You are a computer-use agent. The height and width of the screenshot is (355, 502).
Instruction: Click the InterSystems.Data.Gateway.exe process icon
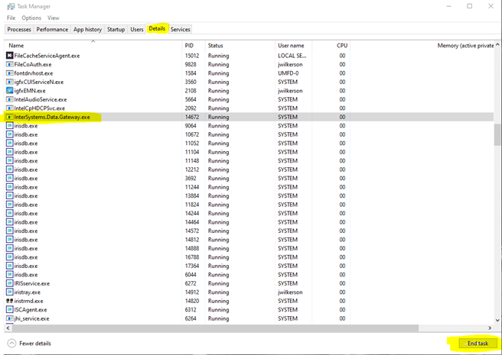(x=9, y=118)
